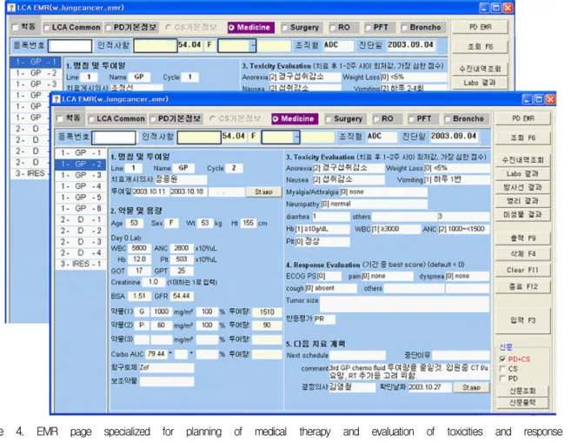The height and width of the screenshot is (443, 571).
Task: Select 1- GP -3 in the front window list
Action: pyautogui.click(x=81, y=175)
